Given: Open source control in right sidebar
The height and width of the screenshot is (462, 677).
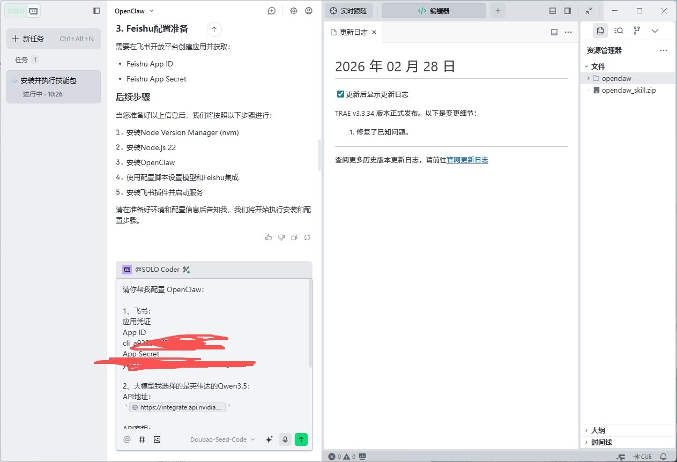Looking at the screenshot, I should [x=636, y=31].
